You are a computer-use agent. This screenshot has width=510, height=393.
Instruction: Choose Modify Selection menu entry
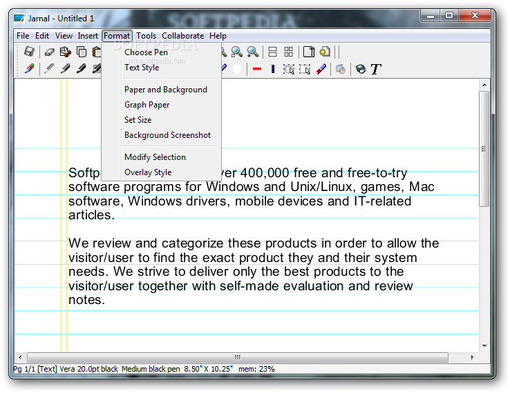coord(161,157)
